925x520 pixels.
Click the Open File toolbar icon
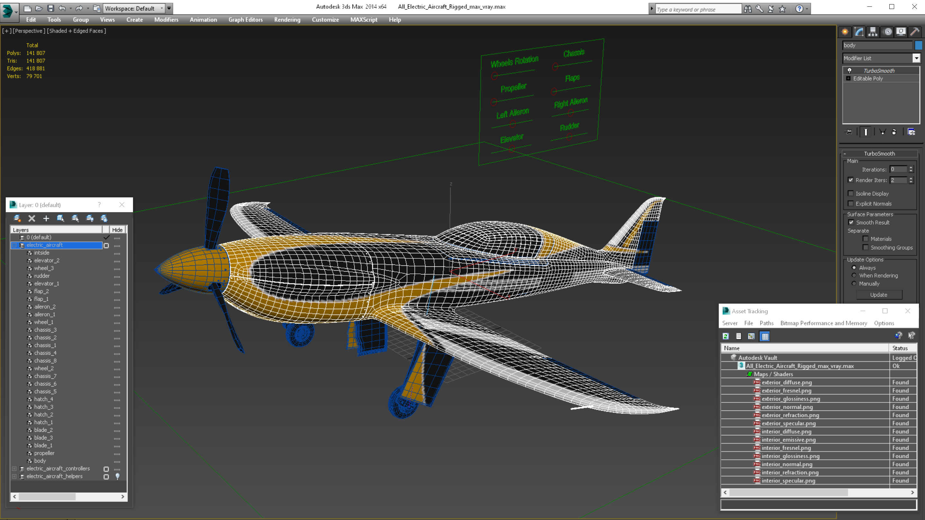(39, 8)
